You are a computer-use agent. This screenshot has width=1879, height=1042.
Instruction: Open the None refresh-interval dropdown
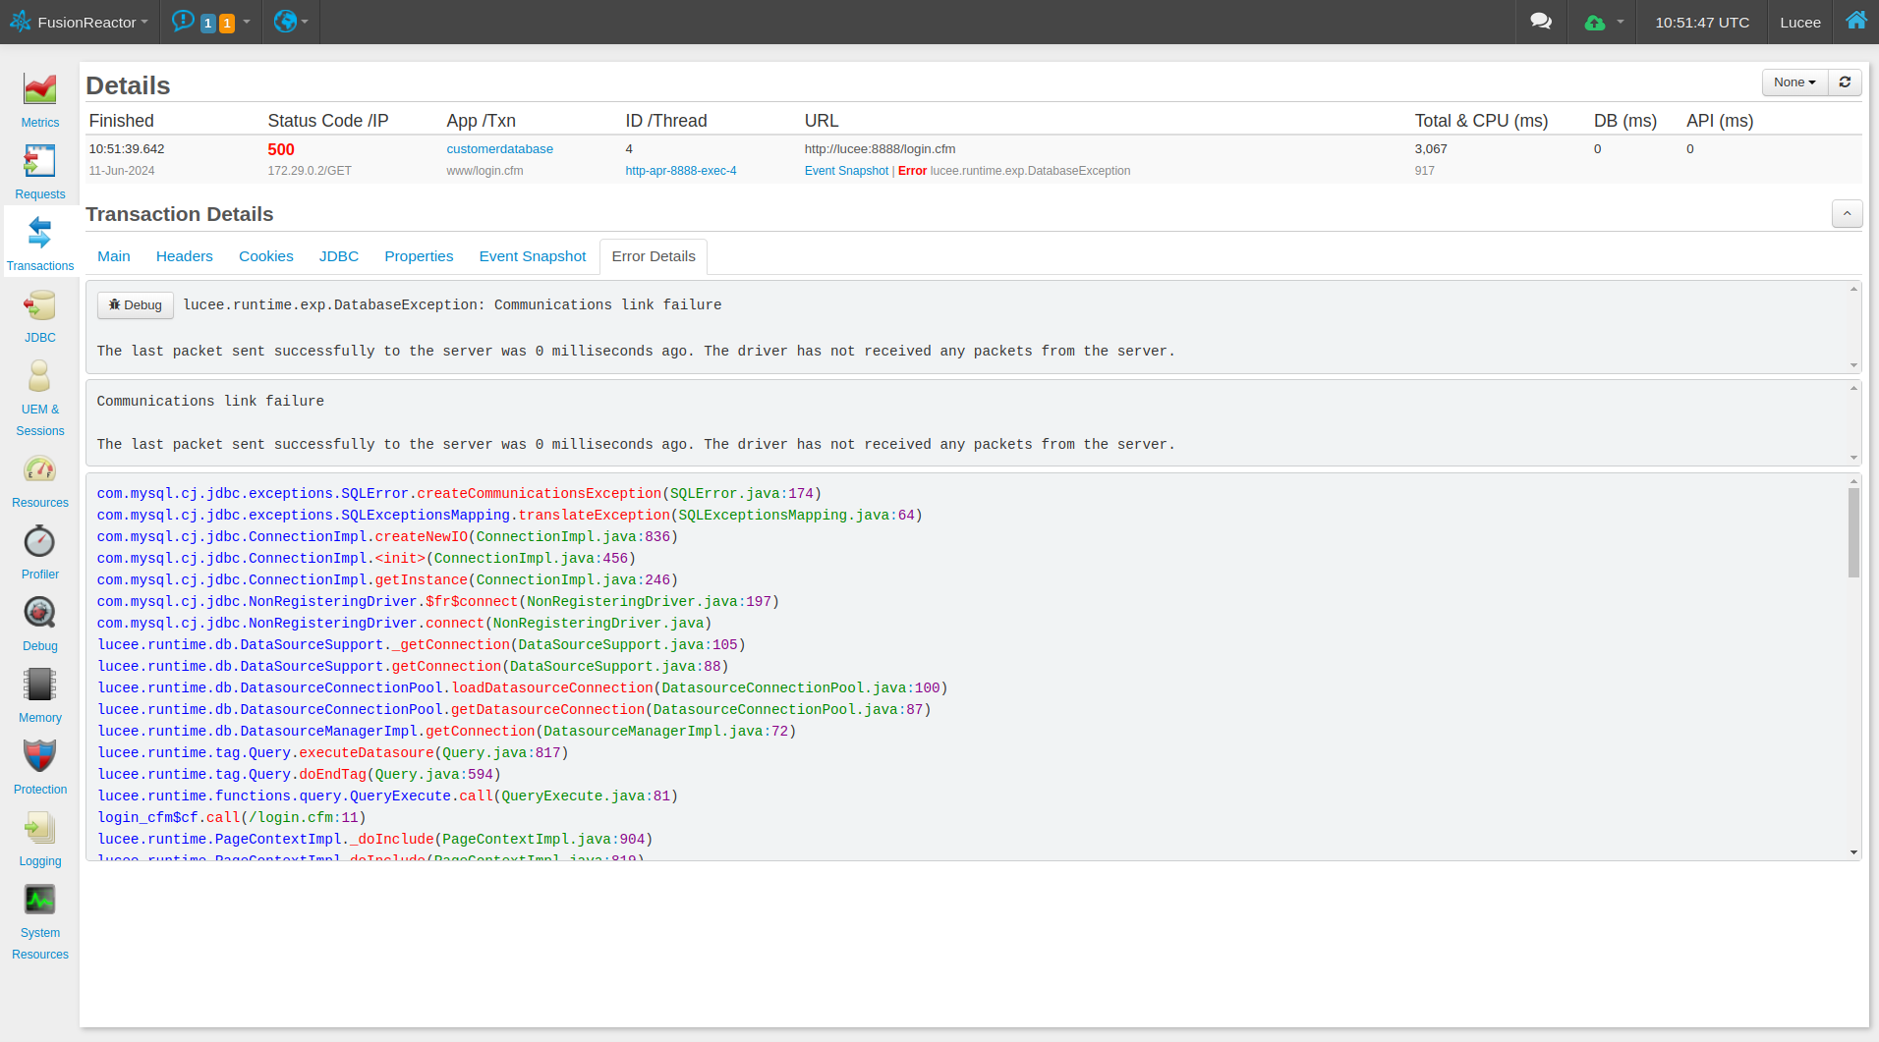click(x=1794, y=82)
